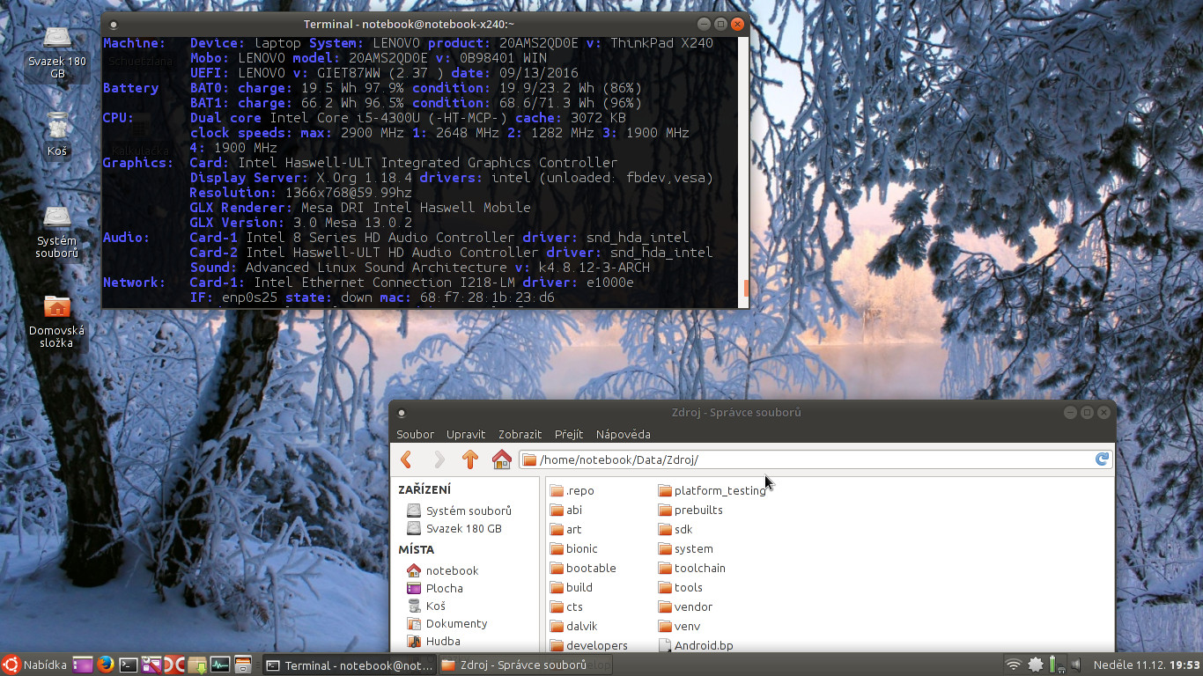Open the Upravit menu

click(x=466, y=434)
